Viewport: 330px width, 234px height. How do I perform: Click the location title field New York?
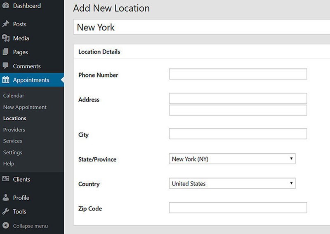pos(201,27)
